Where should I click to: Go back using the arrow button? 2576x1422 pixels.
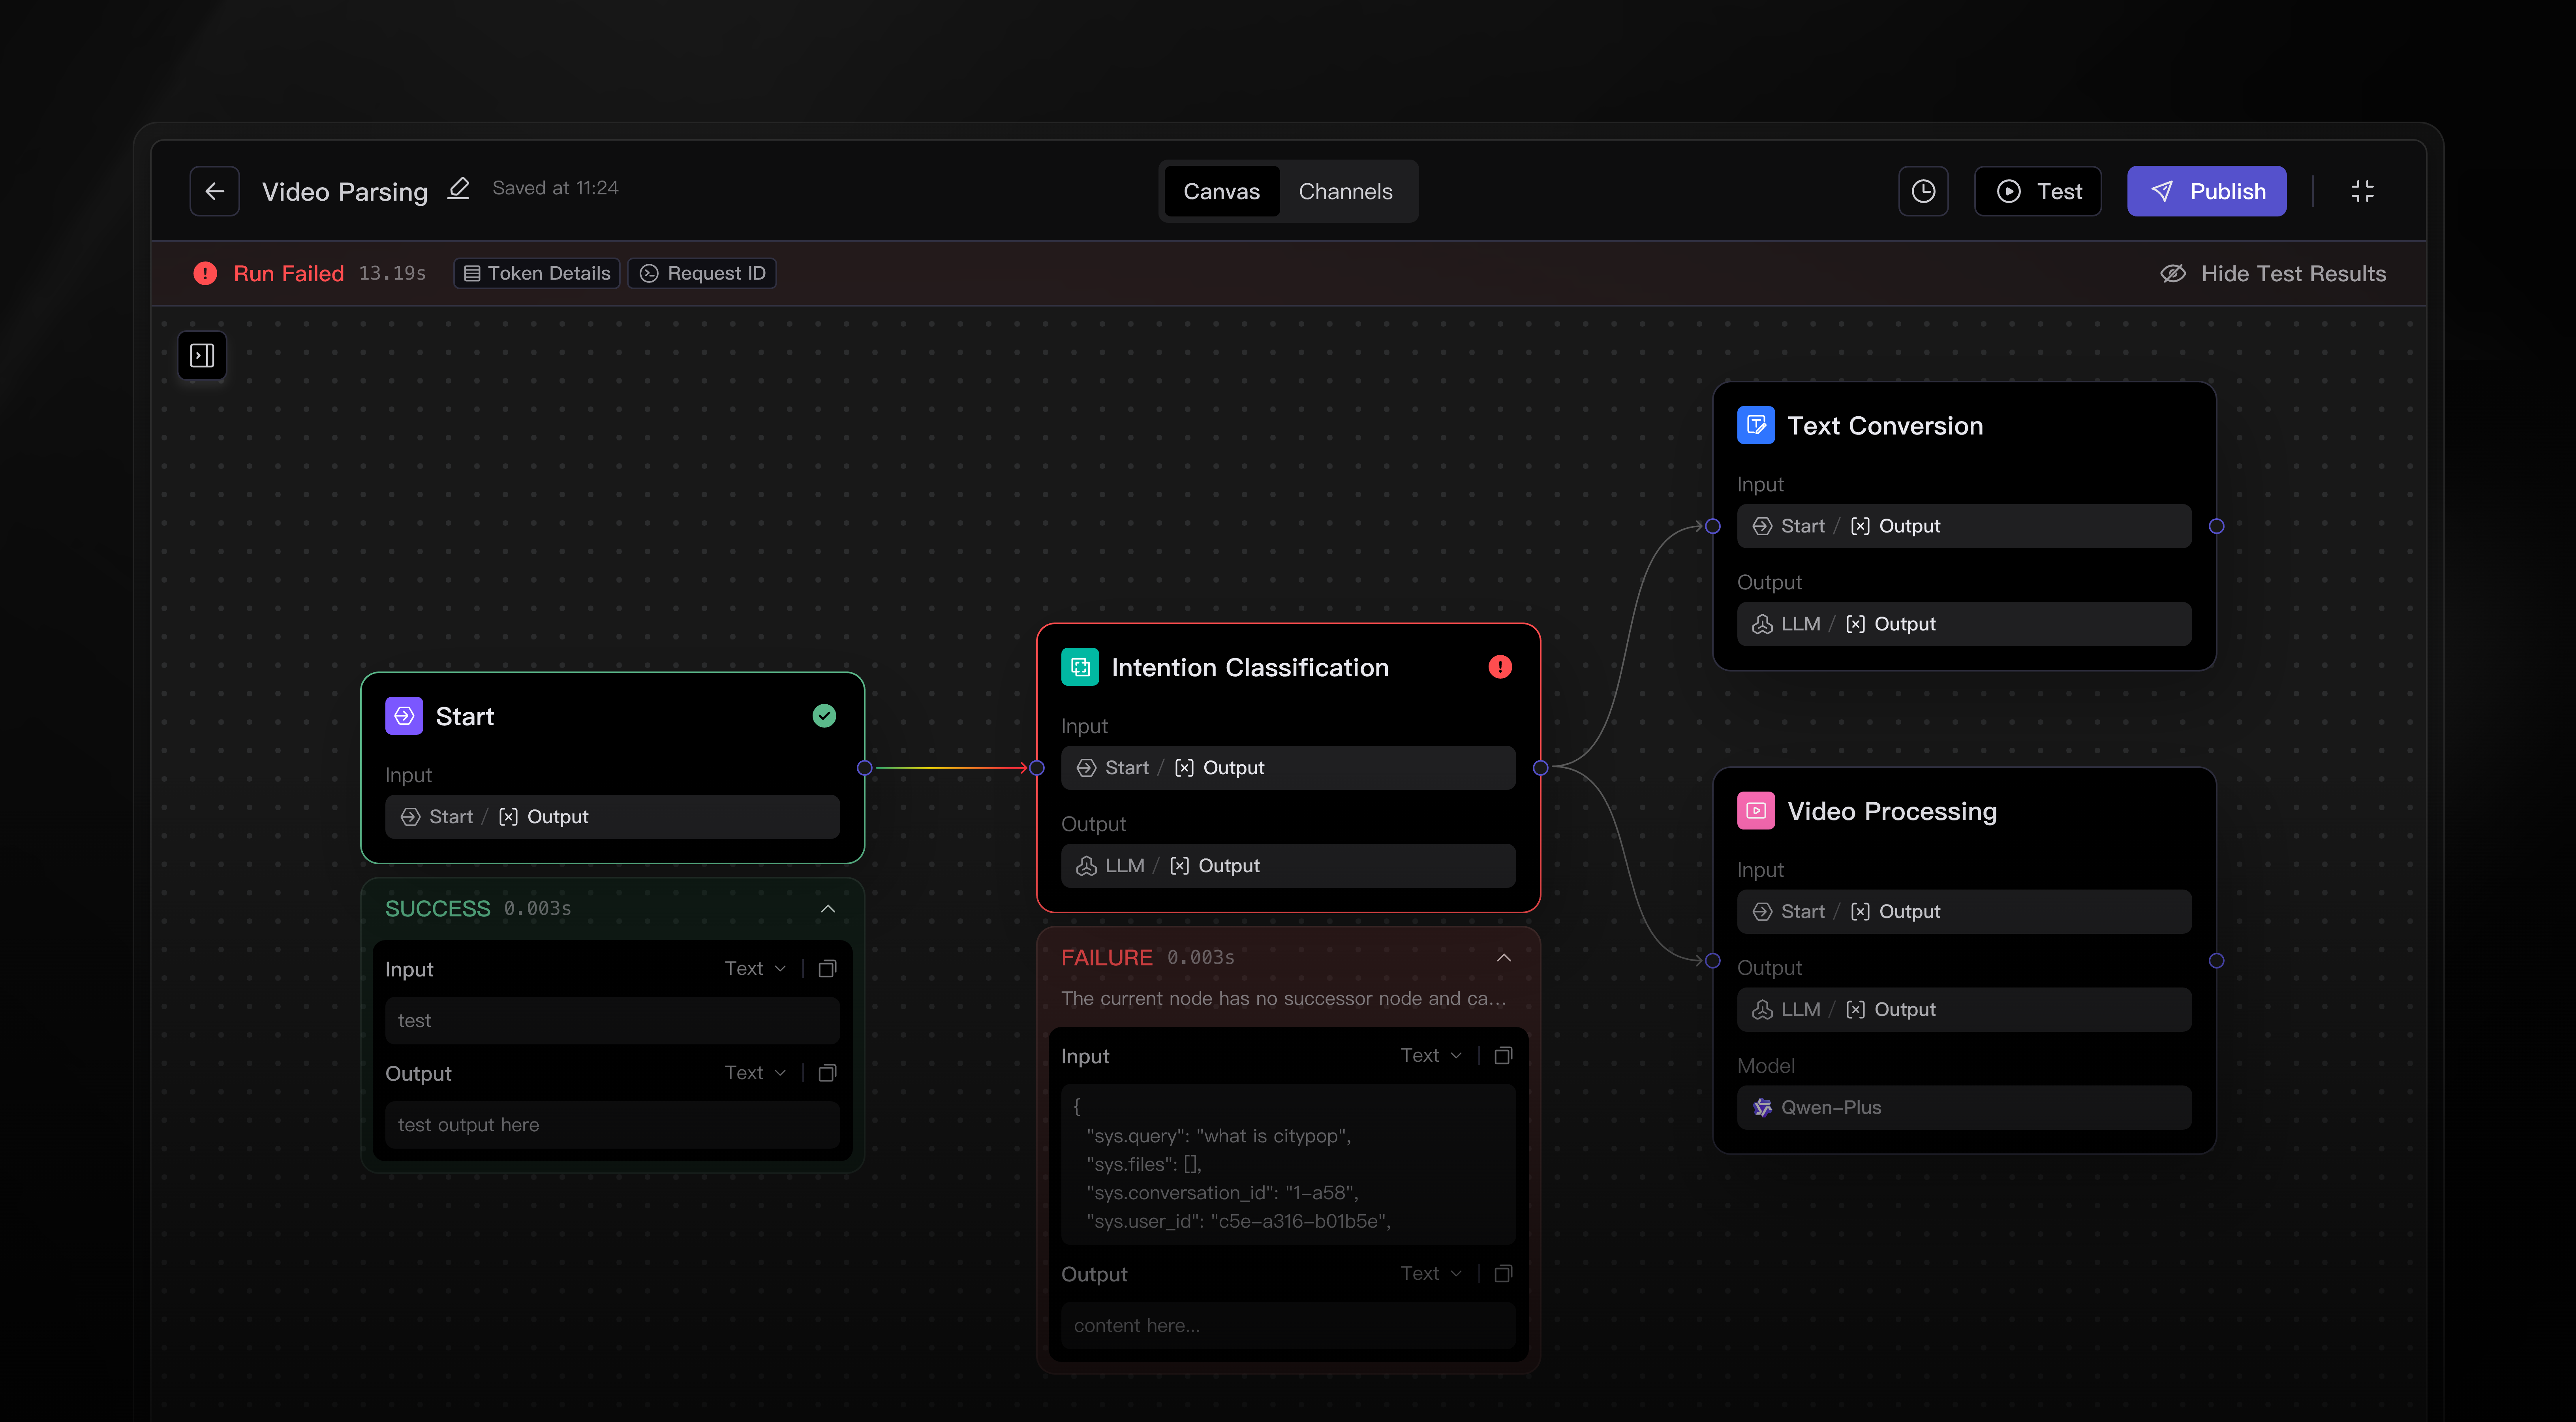click(214, 191)
